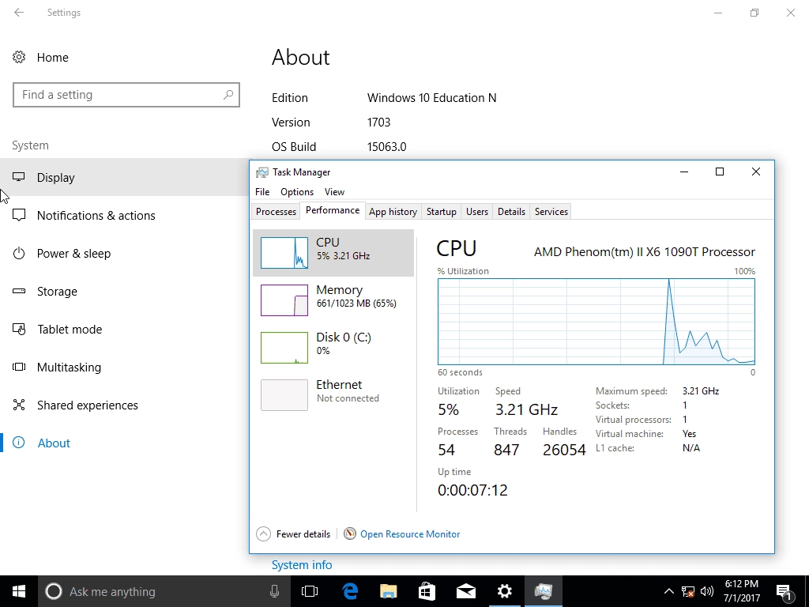Open Windows Store from taskbar
The image size is (809, 607).
[427, 591]
